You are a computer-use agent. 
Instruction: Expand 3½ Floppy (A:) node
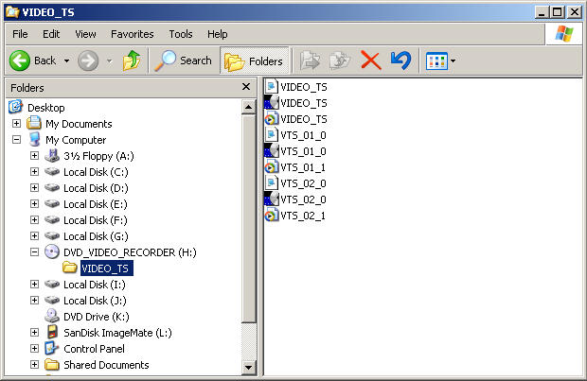tap(34, 156)
